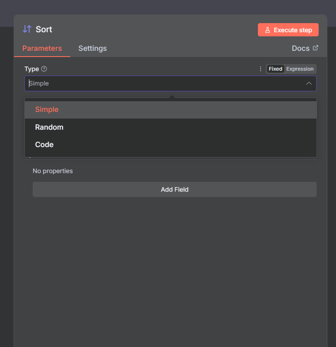Open the Parameters tab

(x=42, y=48)
